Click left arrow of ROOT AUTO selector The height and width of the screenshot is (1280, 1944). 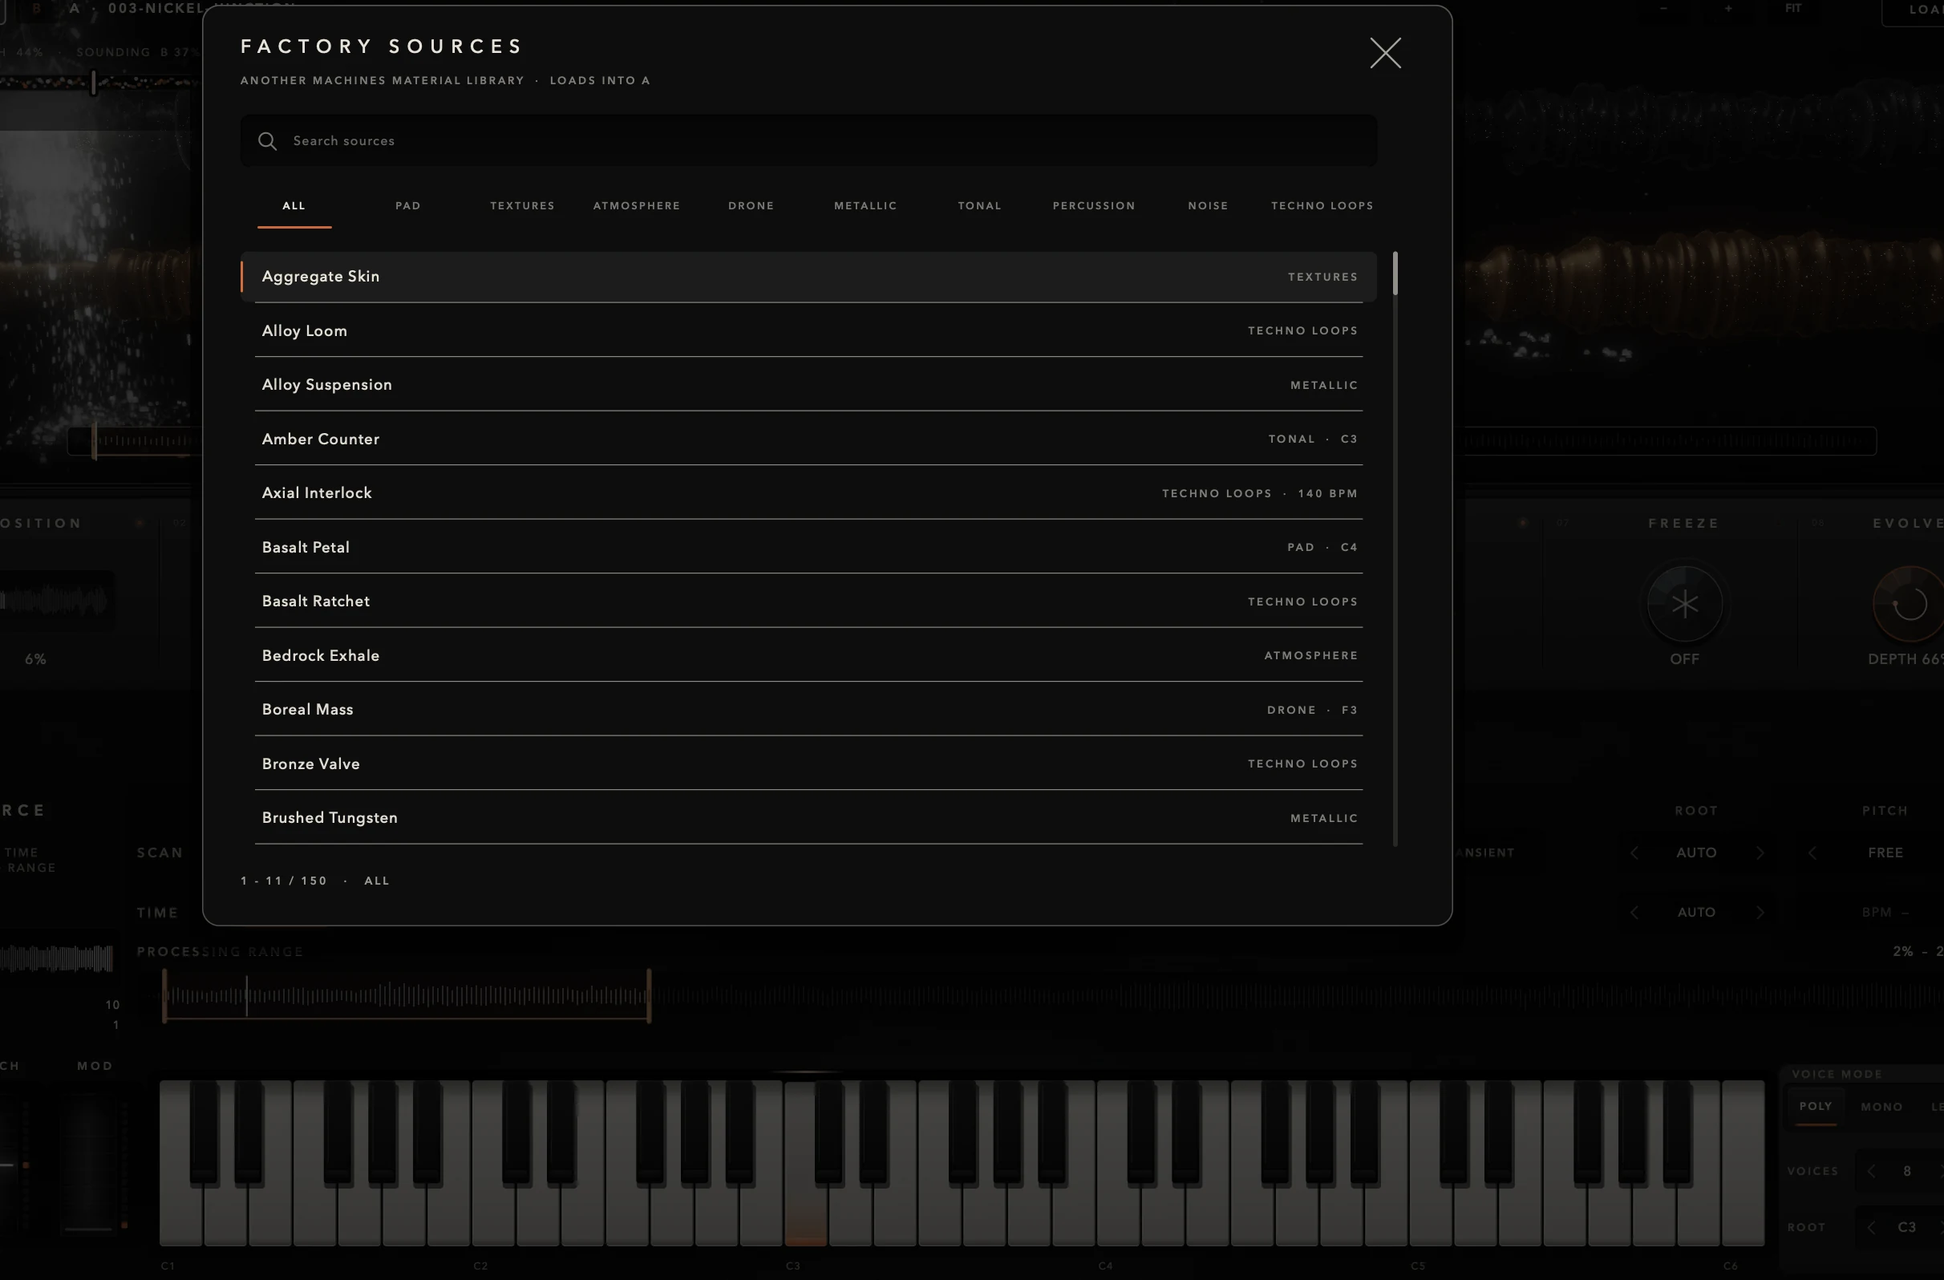click(1634, 853)
